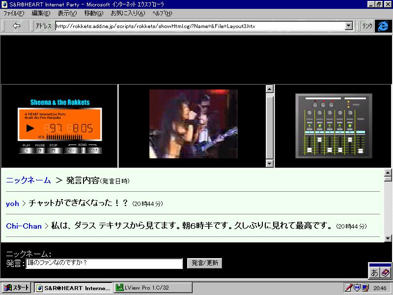This screenshot has height=295, width=393.
Task: Click the 発言/更新 submit button
Action: click(204, 263)
